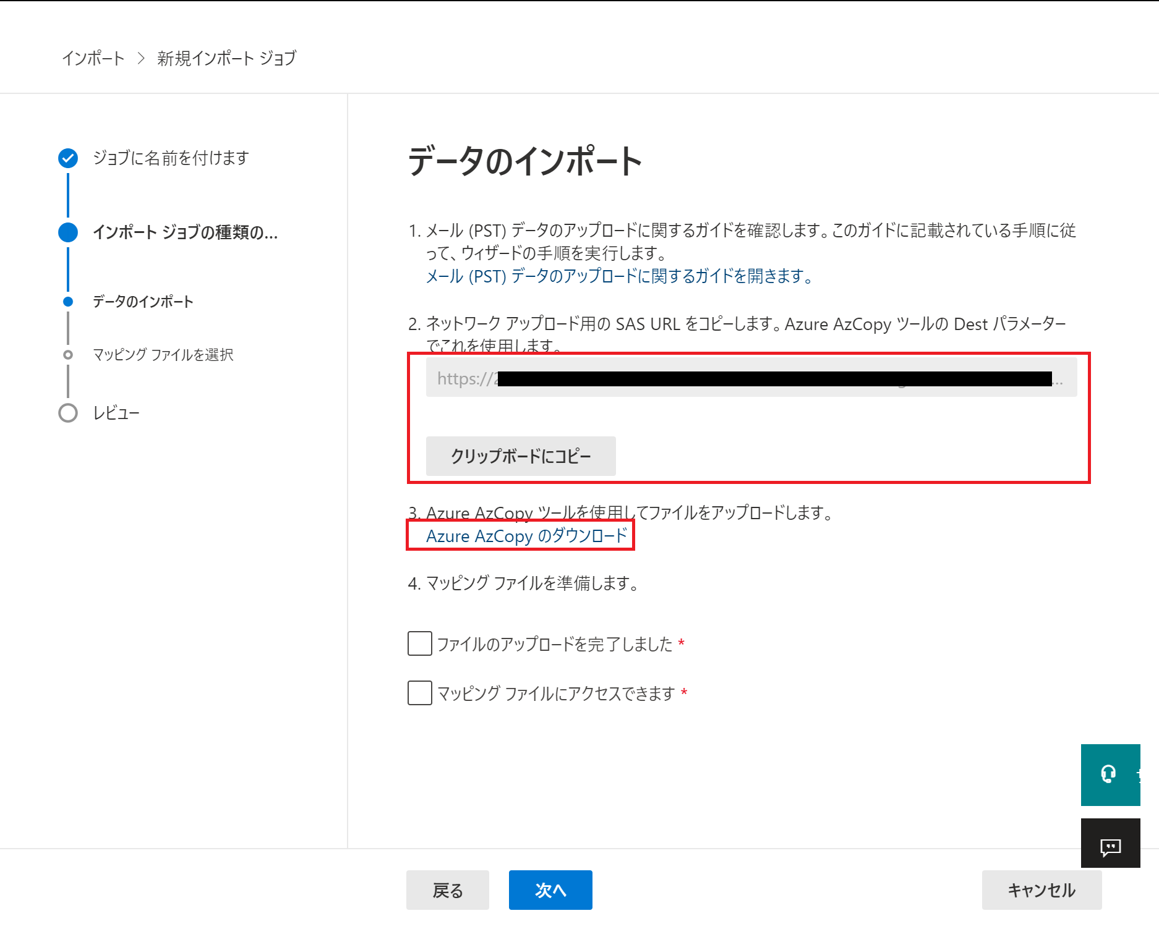Check ファイルのアップロードを完了しました checkbox
The image size is (1159, 929).
point(420,643)
